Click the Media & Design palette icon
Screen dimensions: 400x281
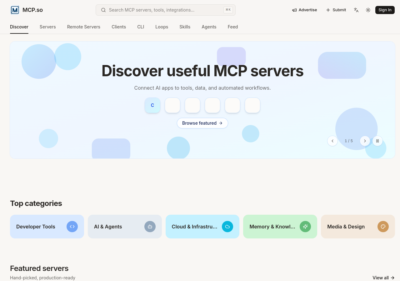click(383, 227)
